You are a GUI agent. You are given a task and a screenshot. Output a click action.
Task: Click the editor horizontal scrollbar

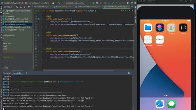(78, 70)
